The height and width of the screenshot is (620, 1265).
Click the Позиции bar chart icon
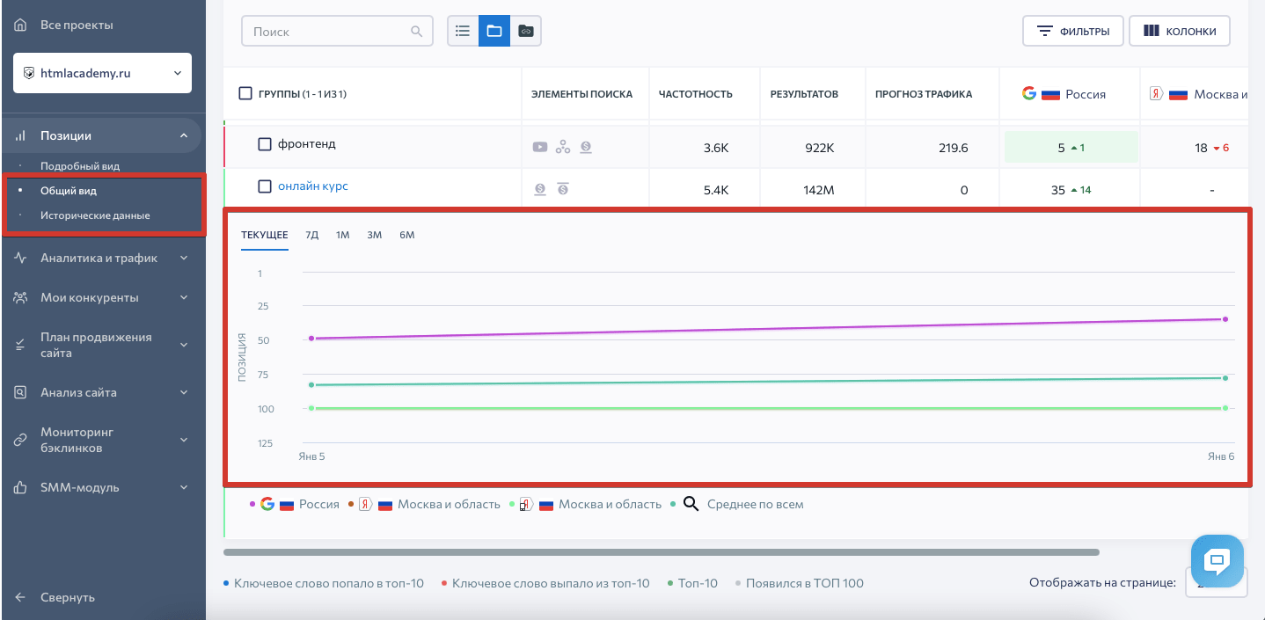click(20, 135)
